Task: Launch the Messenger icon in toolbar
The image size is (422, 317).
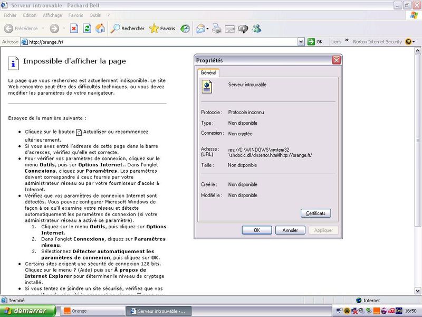Action: click(256, 29)
